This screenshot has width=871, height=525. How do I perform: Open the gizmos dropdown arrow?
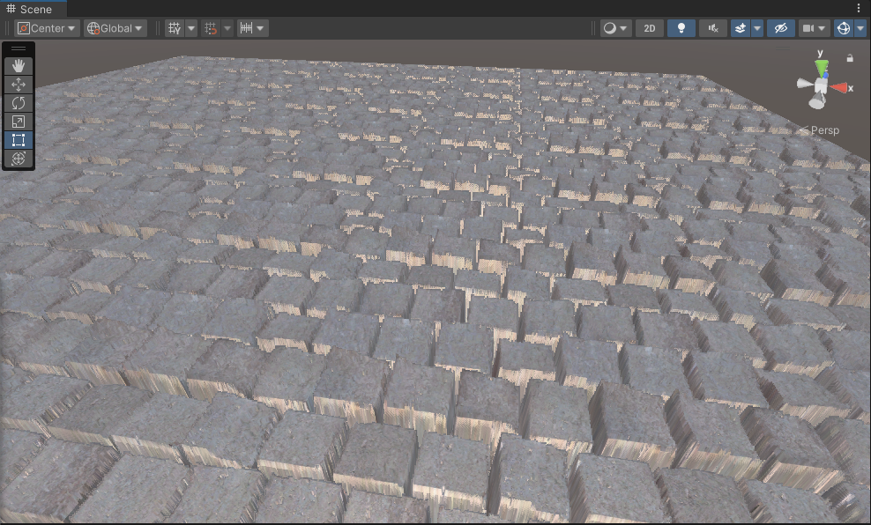(x=860, y=28)
